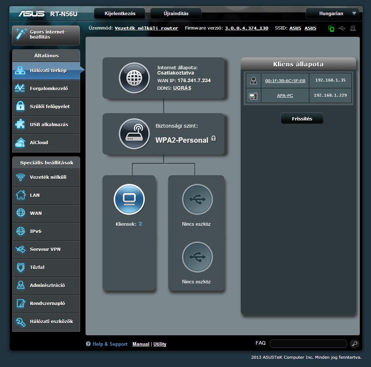Screen dimensions: 371x367
Task: Click the printer status icon in header
Action: (353, 28)
